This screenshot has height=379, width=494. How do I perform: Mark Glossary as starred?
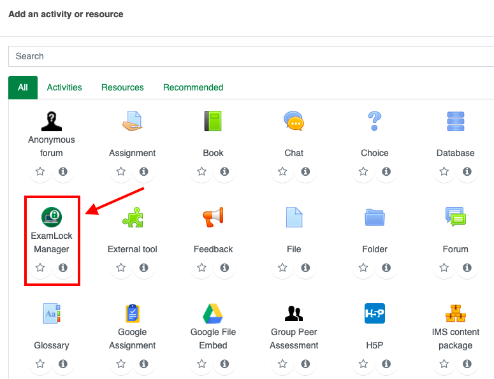pyautogui.click(x=40, y=364)
